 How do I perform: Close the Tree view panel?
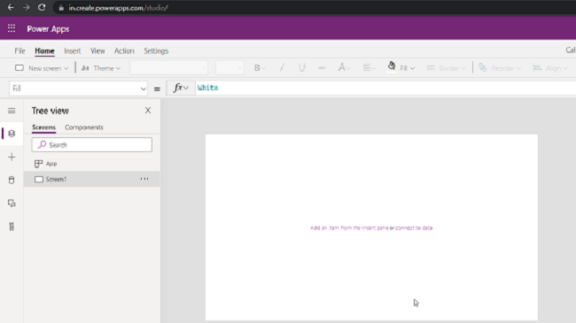pos(148,111)
